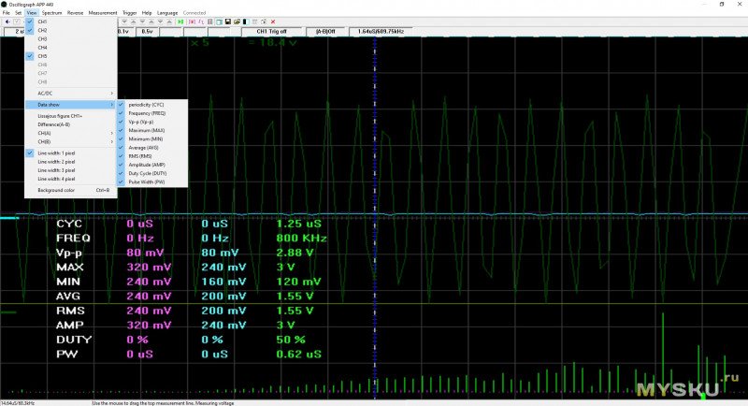Viewport: 748px width, 406px height.
Task: Open the Trigger menu
Action: (x=129, y=12)
